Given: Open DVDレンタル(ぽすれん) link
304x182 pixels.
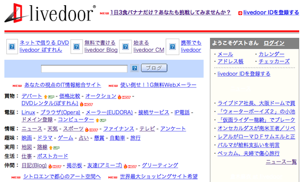Looking at the screenshot, I should coord(50,103).
